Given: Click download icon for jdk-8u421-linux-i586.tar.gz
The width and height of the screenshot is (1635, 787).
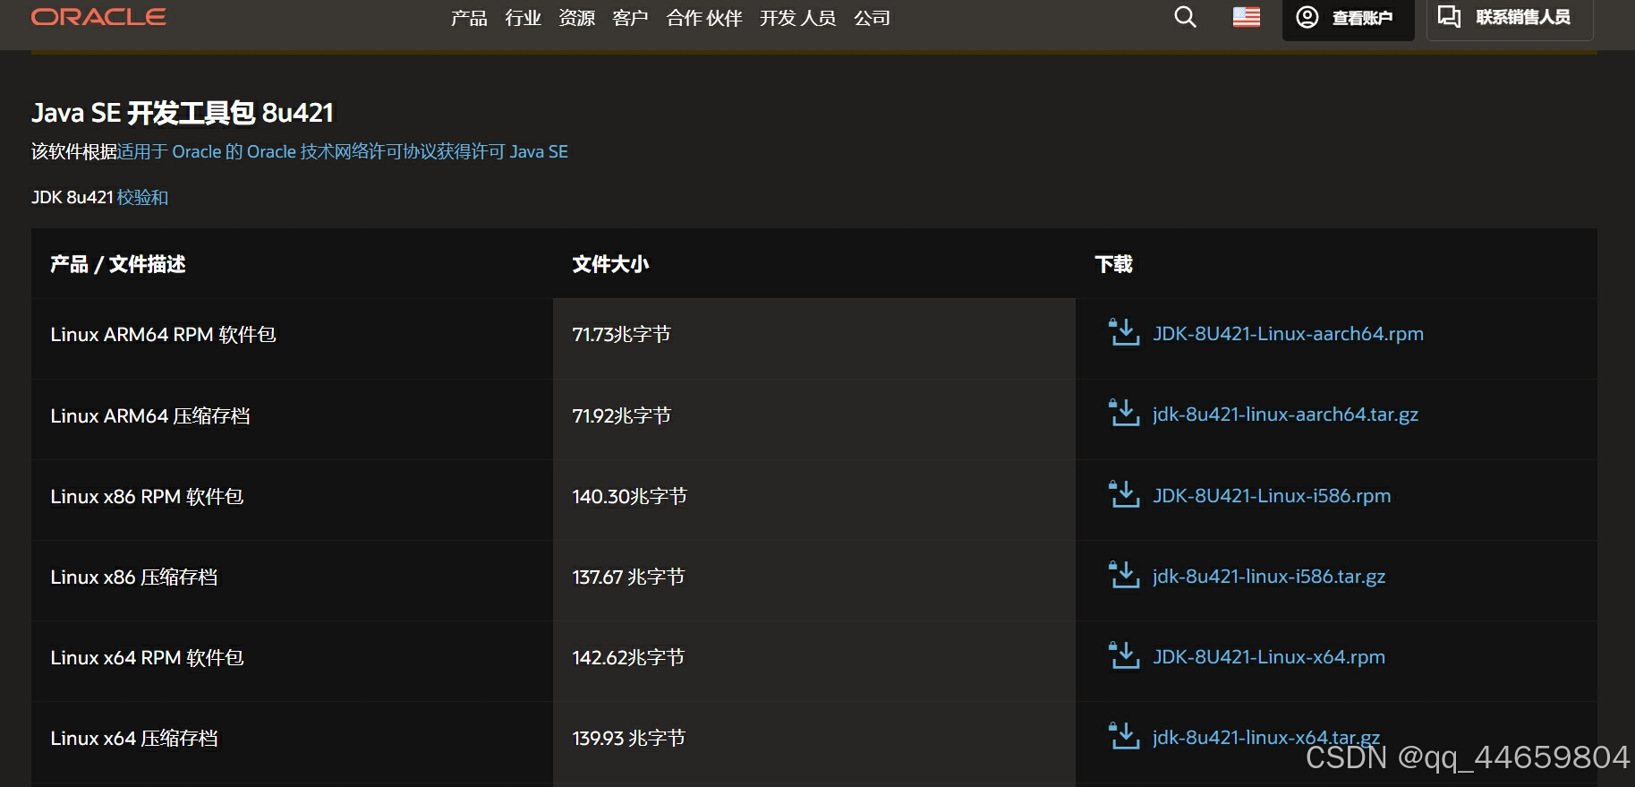Looking at the screenshot, I should pyautogui.click(x=1124, y=575).
